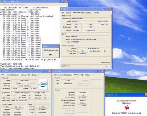Click the Intel logo in the CPU-Z processor window
The height and width of the screenshot is (116, 147).
pos(44,84)
